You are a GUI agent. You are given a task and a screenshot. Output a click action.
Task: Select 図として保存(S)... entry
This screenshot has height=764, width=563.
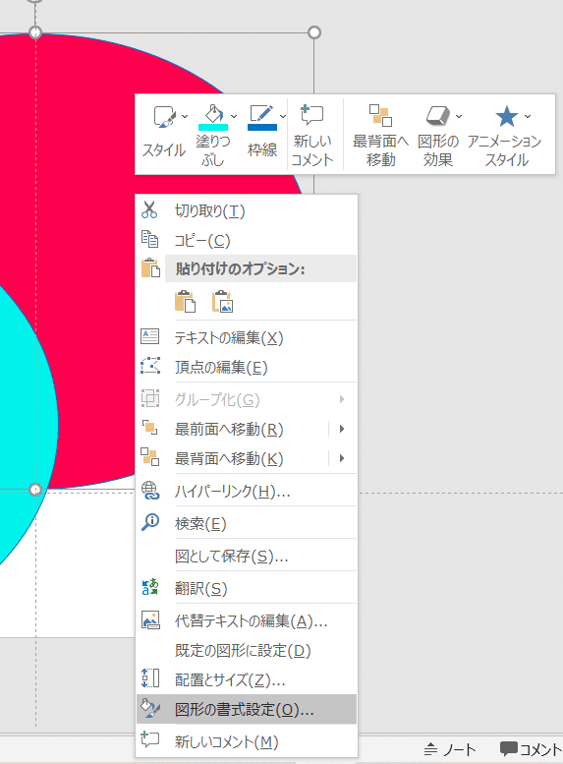pos(247,556)
